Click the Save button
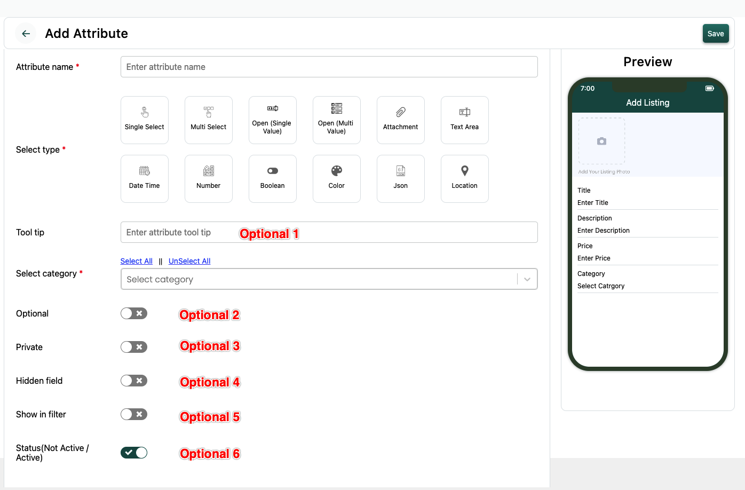745x490 pixels. (716, 34)
